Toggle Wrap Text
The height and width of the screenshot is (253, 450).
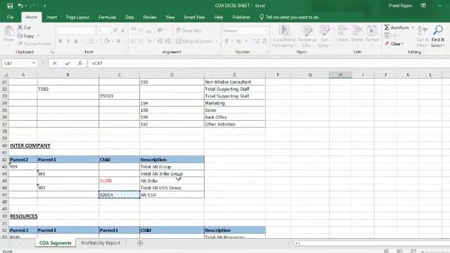[188, 30]
